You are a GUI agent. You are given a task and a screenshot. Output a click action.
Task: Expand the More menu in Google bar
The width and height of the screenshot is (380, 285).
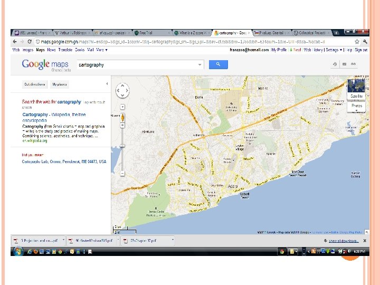coord(102,50)
